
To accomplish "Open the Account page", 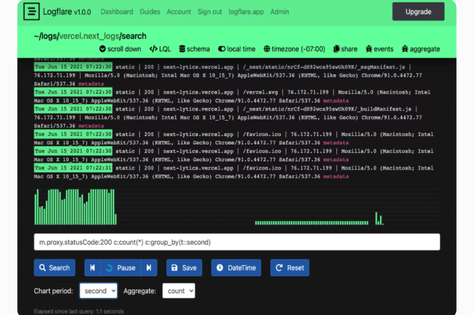I will pos(179,12).
